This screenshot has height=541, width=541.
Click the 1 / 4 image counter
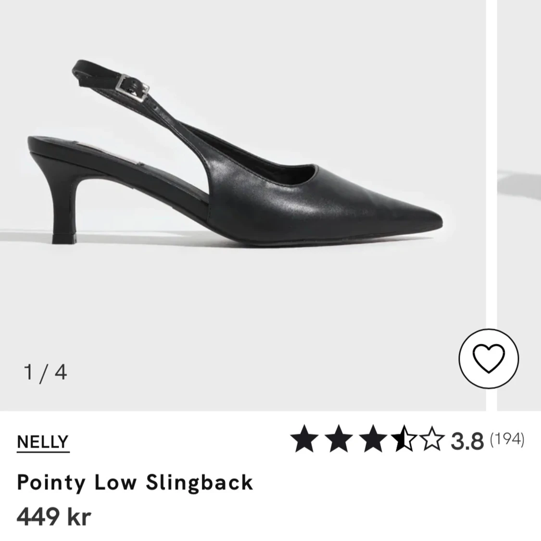tap(45, 372)
